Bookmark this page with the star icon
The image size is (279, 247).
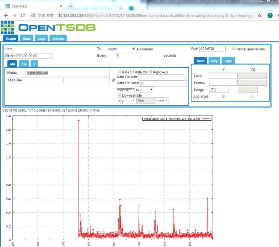click(260, 15)
